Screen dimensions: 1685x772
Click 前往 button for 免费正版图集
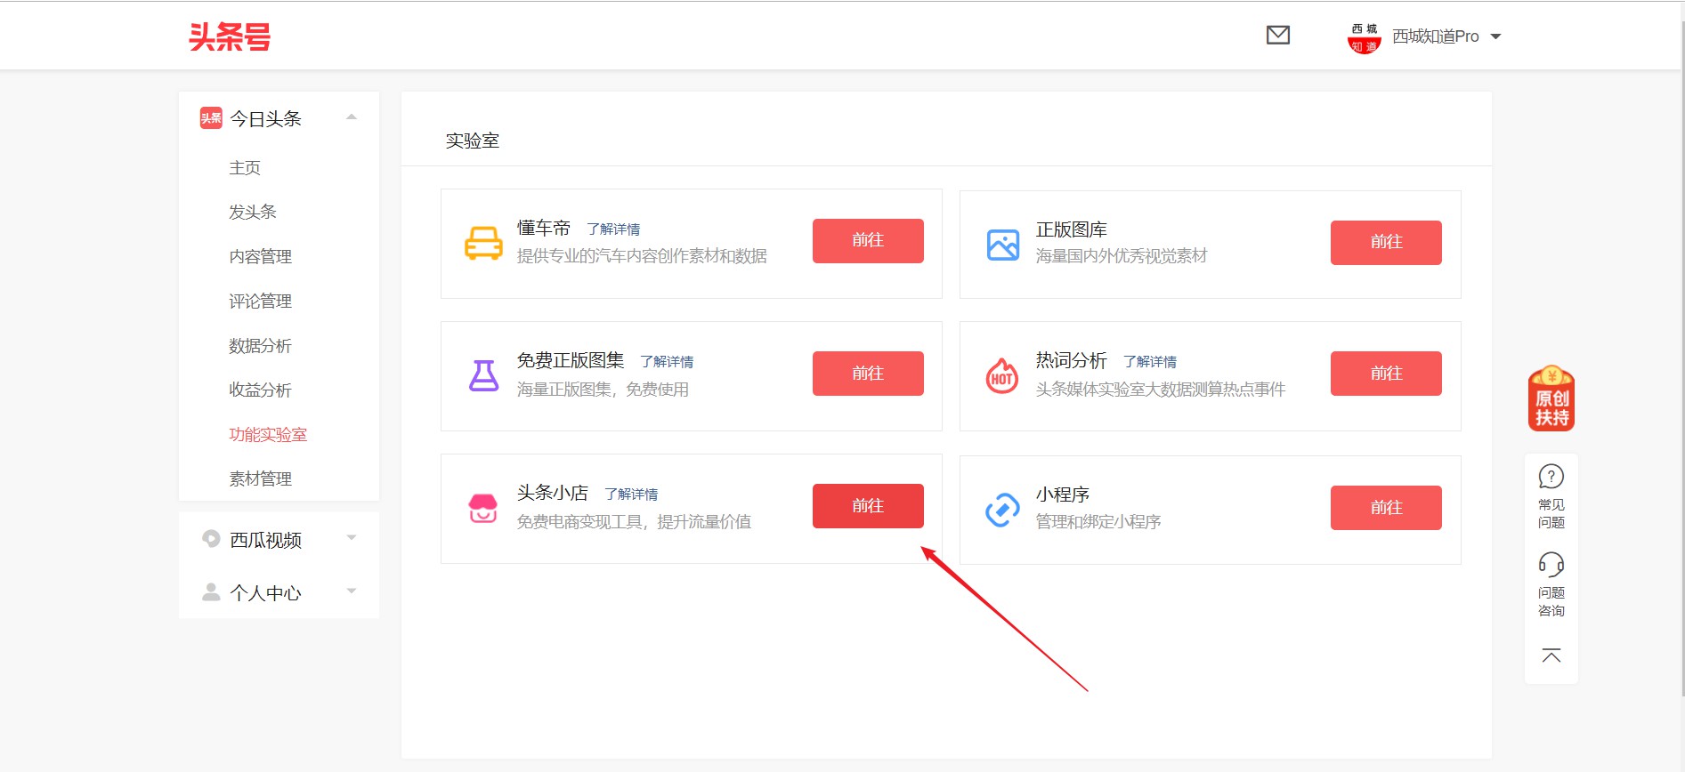click(x=868, y=374)
